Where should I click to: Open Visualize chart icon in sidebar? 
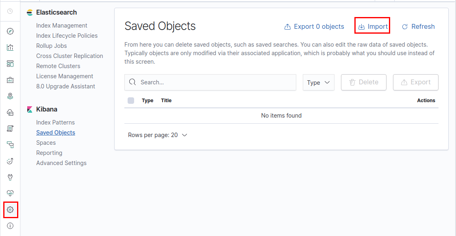click(x=10, y=47)
